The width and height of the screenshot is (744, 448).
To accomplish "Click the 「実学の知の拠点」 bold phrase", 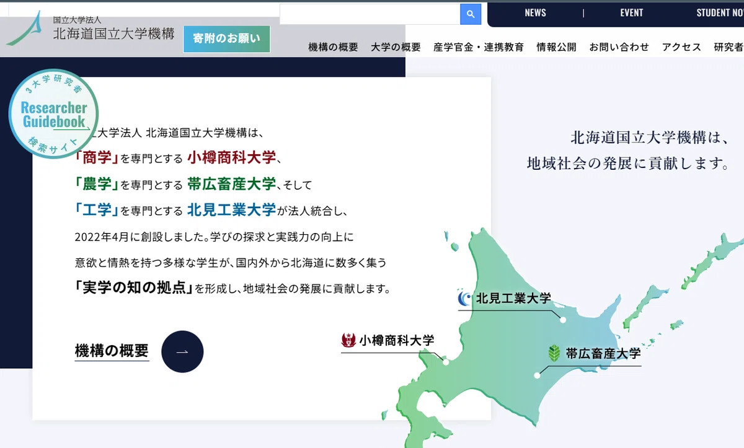I will click(135, 288).
